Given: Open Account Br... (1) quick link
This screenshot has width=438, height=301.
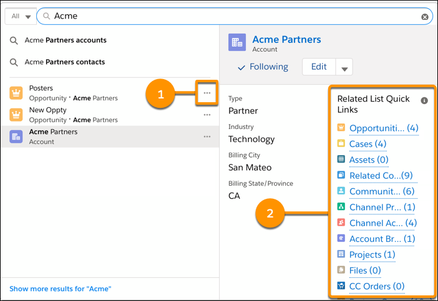Looking at the screenshot, I should [x=382, y=239].
